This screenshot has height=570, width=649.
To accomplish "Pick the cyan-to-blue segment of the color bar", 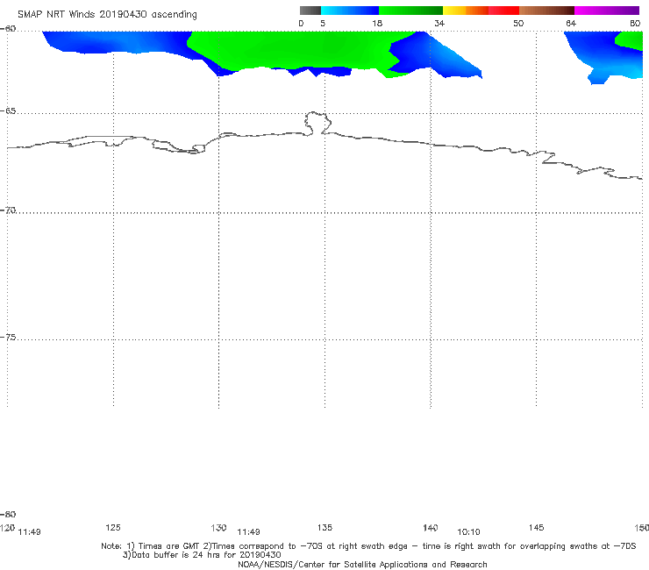I will 350,11.
